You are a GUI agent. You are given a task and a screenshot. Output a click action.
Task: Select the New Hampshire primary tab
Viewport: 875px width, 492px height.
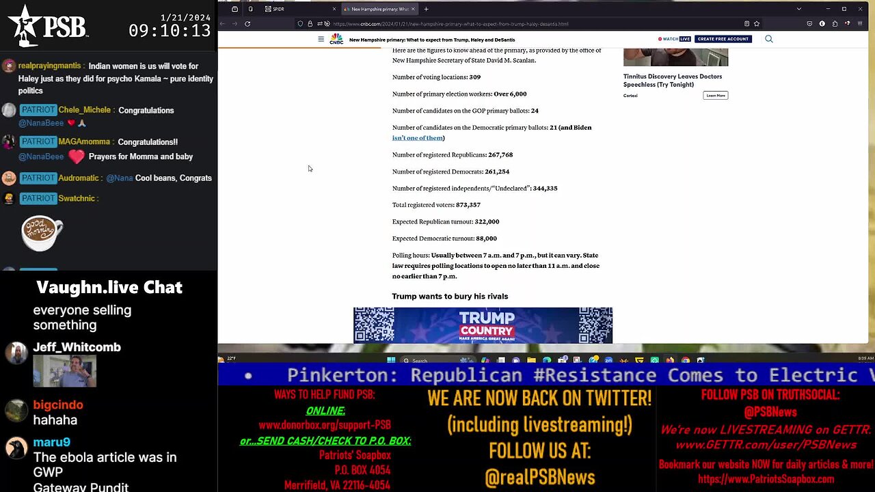point(381,9)
